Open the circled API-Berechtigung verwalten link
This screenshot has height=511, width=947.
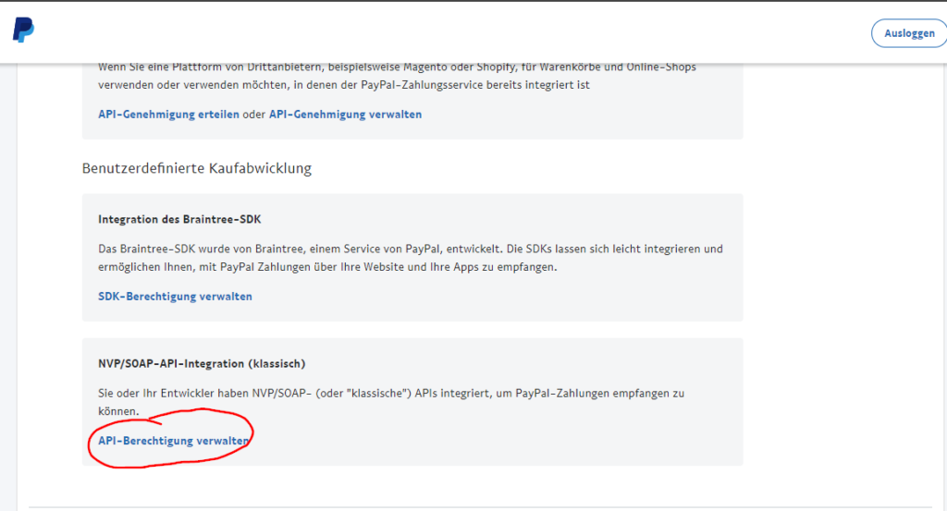tap(173, 441)
